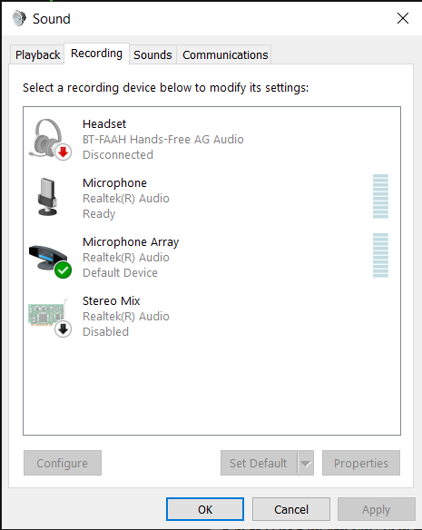Close the Sound dialog window

pyautogui.click(x=403, y=18)
